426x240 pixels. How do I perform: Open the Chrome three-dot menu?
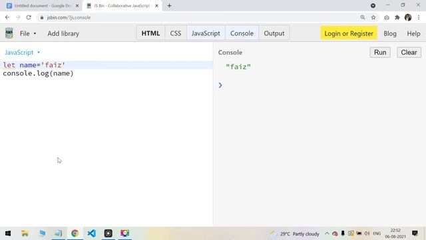pyautogui.click(x=419, y=17)
